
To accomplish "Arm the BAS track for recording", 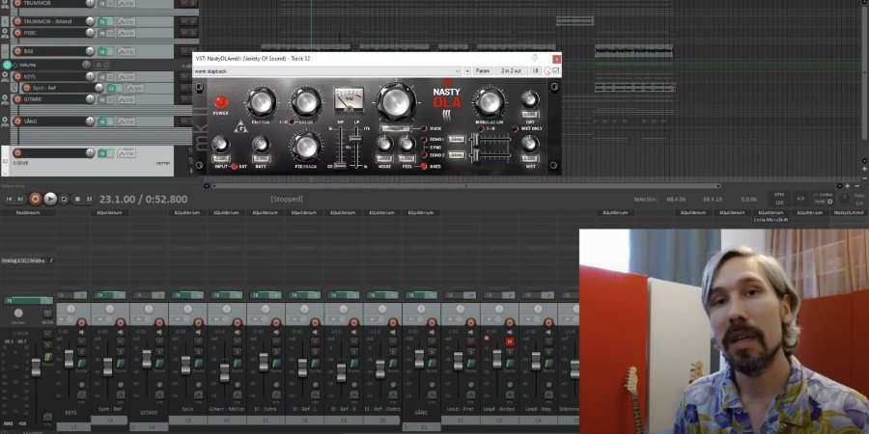I will tap(17, 51).
